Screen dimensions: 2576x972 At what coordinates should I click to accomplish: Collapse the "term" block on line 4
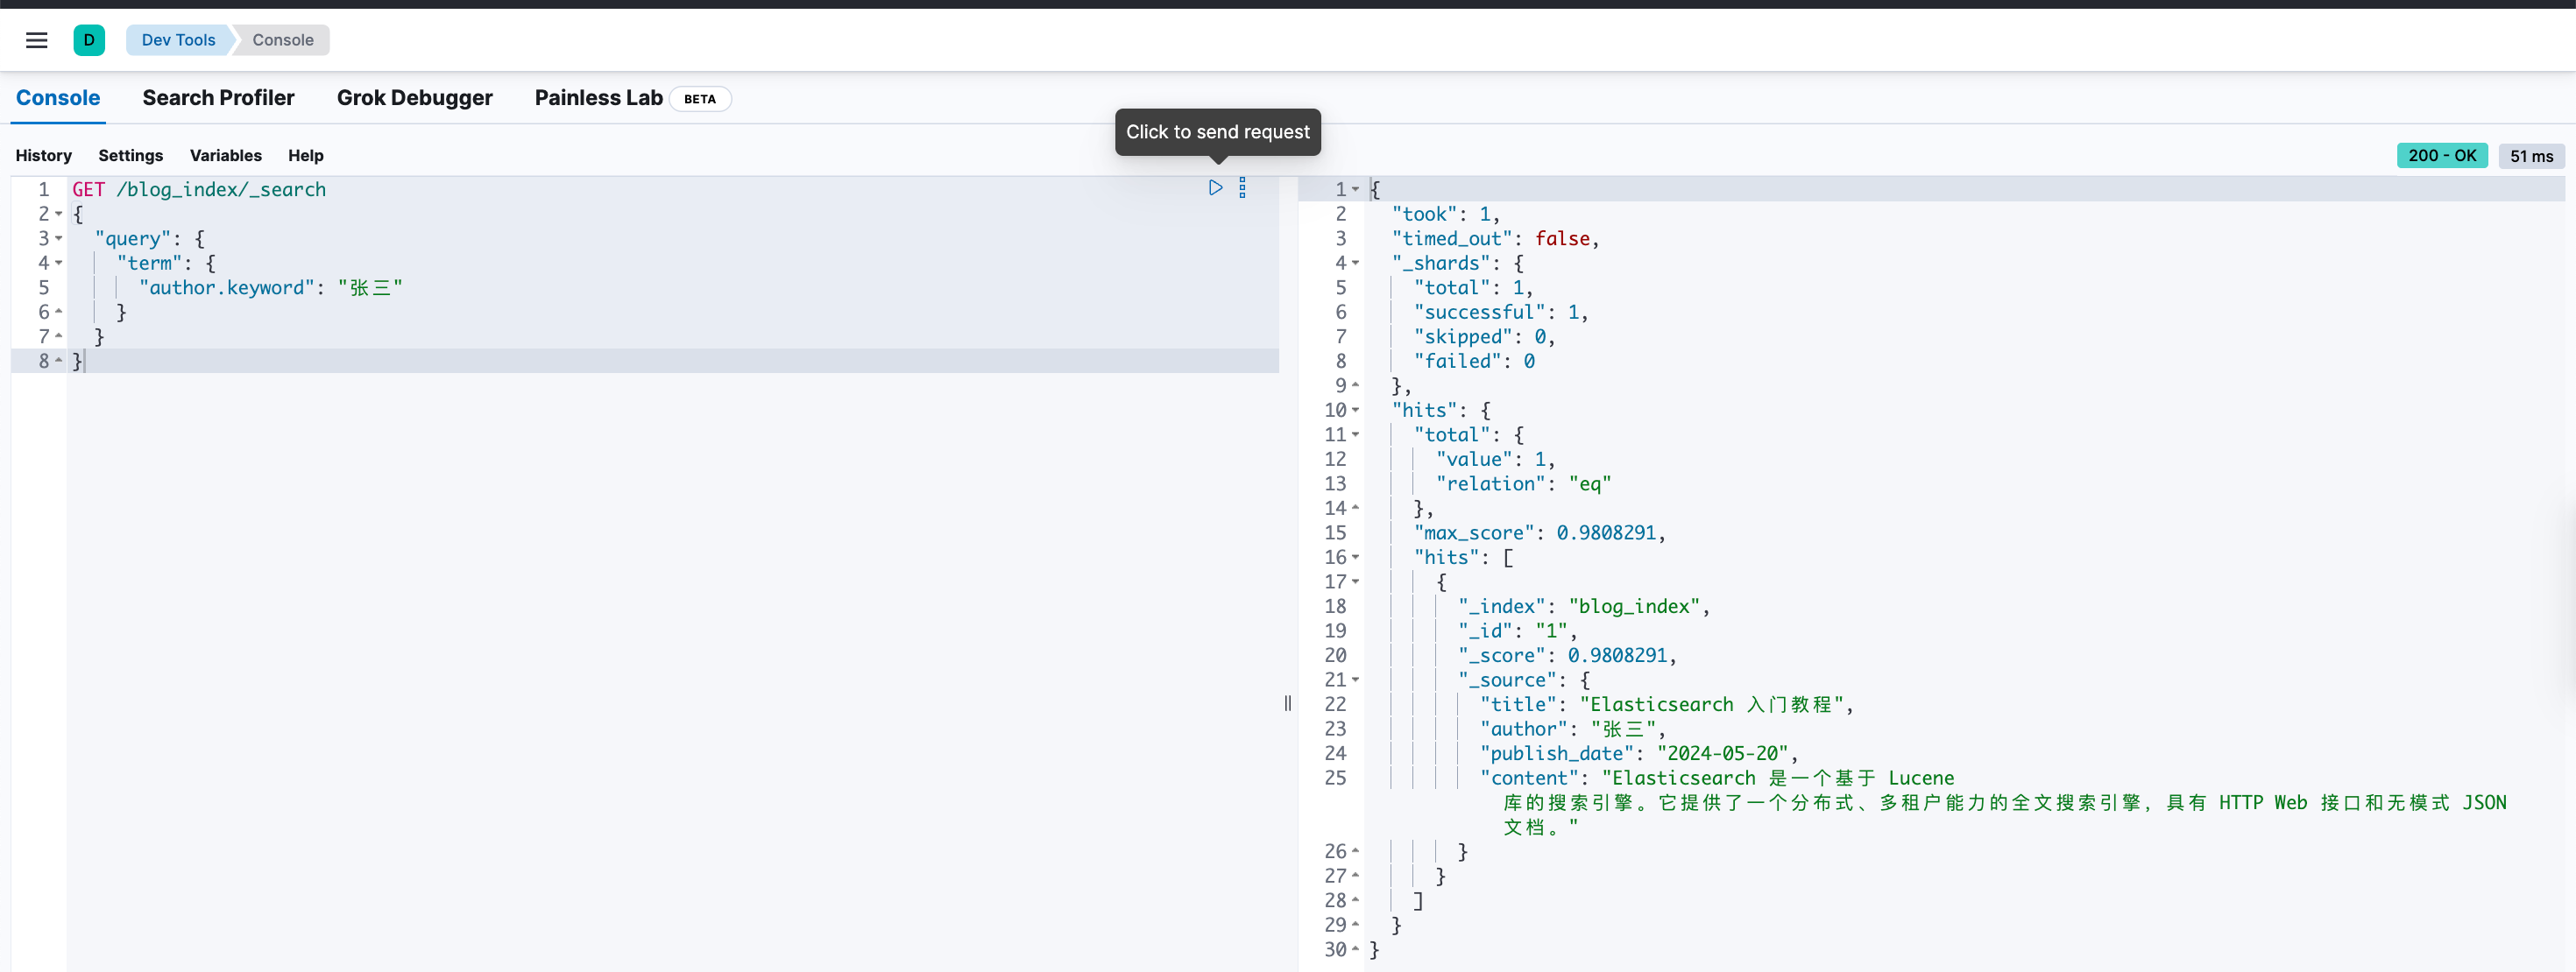[x=59, y=263]
